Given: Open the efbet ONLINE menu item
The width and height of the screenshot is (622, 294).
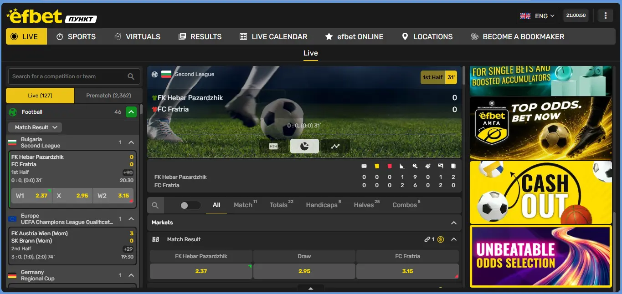Looking at the screenshot, I should pyautogui.click(x=354, y=36).
